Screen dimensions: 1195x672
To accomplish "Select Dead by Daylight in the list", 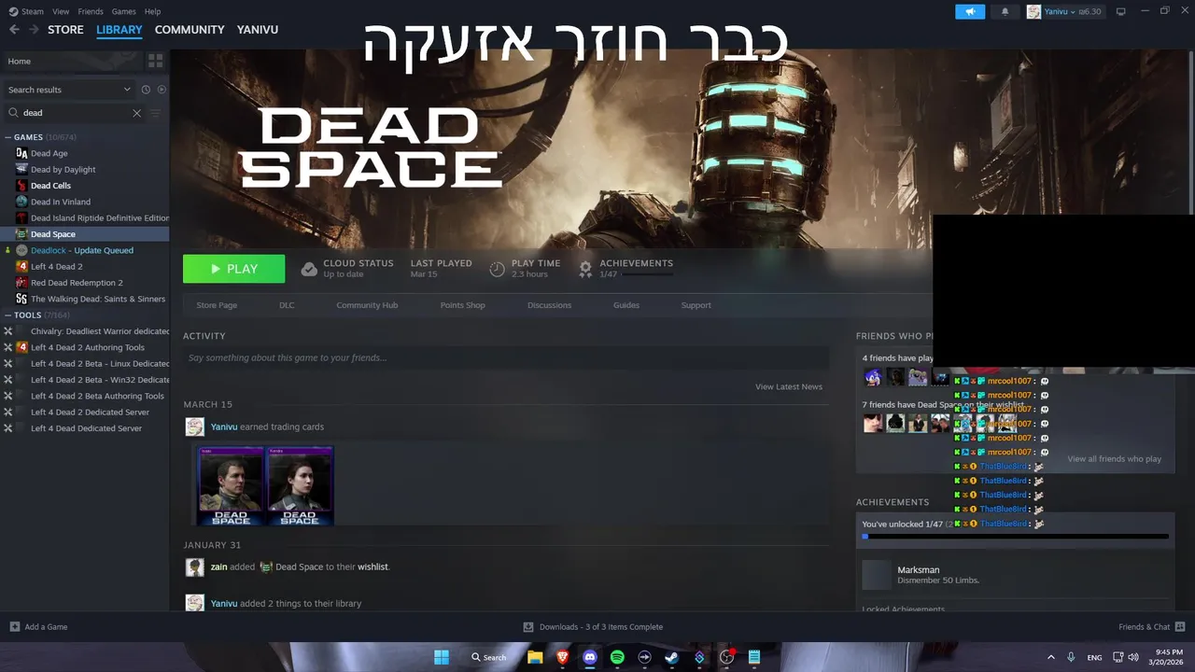I will pos(63,170).
